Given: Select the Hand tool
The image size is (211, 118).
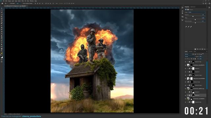Looking at the screenshot, I should coord(2,49).
